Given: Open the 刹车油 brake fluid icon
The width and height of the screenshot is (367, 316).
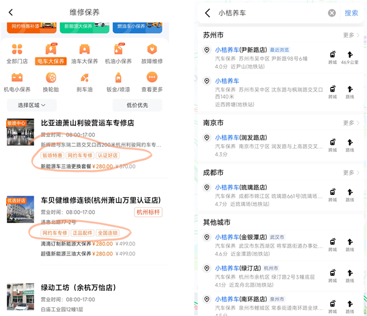Looking at the screenshot, I should (x=84, y=78).
